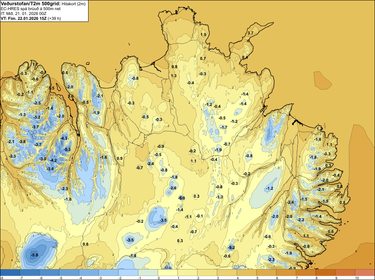Viewport: 375px width, 280px height.
Task: Click the -4.2 temperature value
Action: click(53, 160)
